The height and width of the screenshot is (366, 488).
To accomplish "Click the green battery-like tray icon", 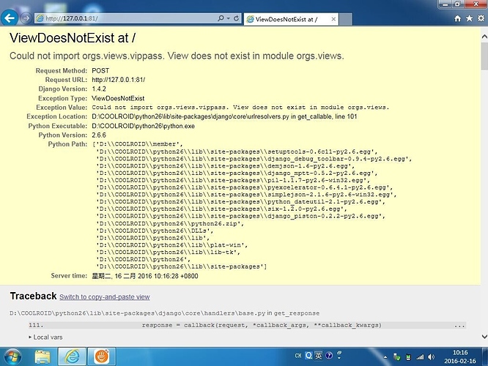I will point(408,357).
